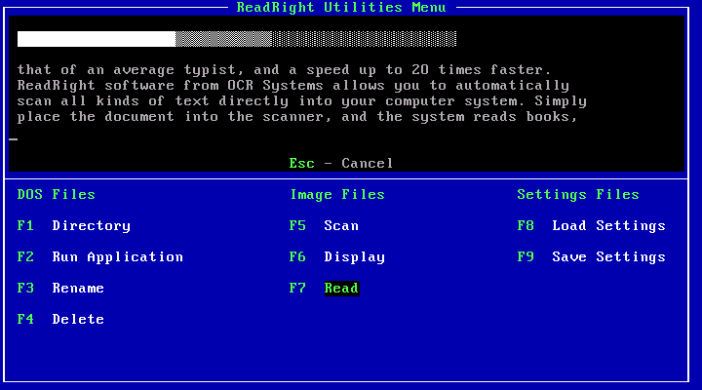Image resolution: width=702 pixels, height=390 pixels.
Task: Select the Rename option
Action: pyautogui.click(x=78, y=288)
